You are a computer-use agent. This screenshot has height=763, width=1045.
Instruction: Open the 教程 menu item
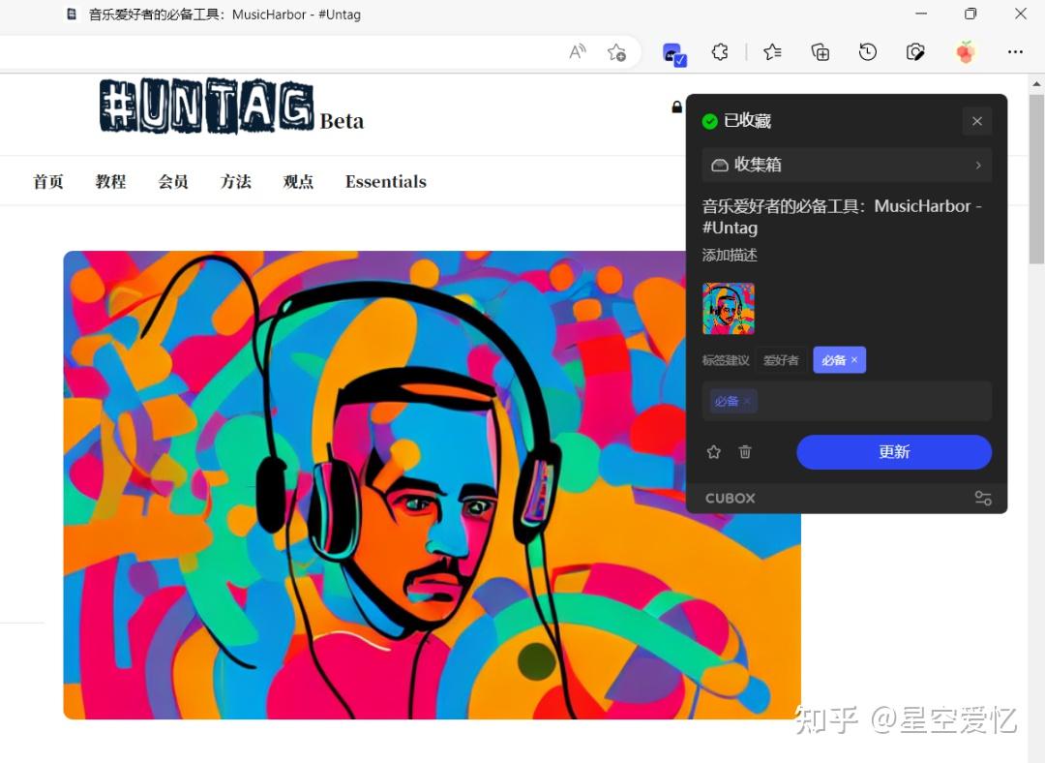point(110,181)
